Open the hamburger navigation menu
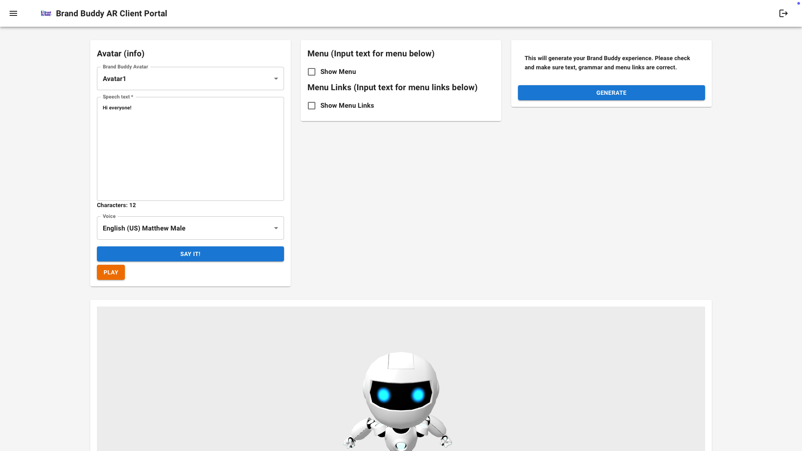 (x=13, y=13)
